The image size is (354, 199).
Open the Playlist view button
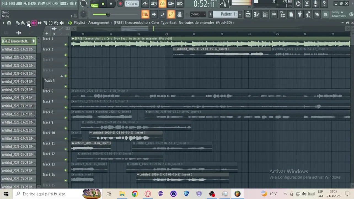[x=248, y=14]
